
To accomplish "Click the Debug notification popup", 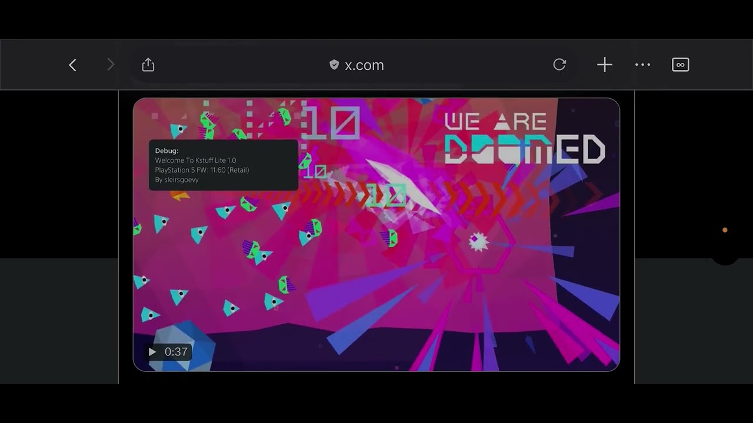I will (224, 165).
